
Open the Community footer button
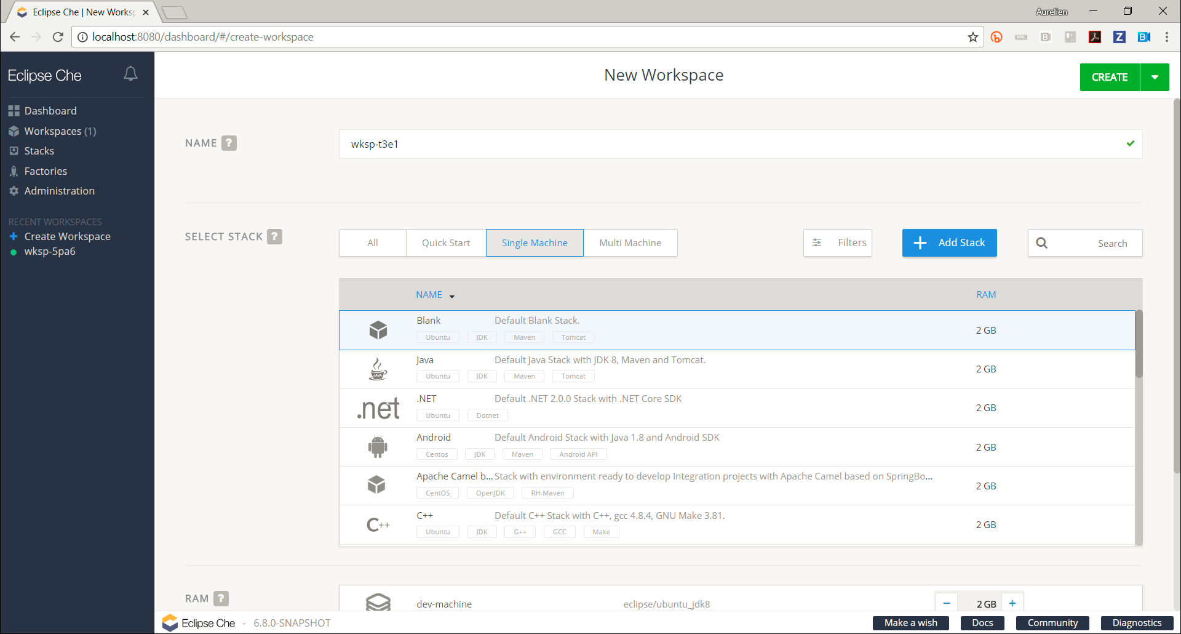click(1052, 623)
